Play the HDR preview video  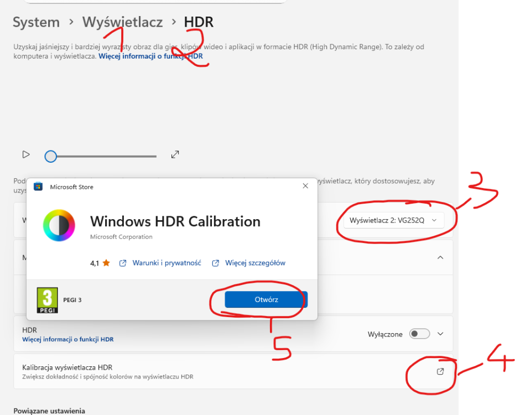point(26,154)
